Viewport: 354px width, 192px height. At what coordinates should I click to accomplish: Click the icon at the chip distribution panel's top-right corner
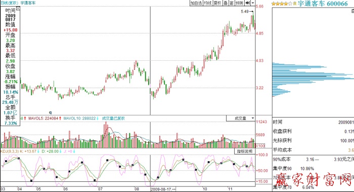[352, 11]
